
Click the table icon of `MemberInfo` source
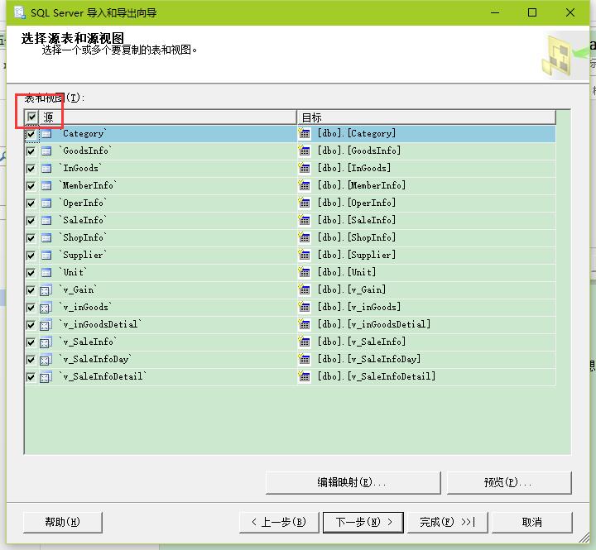46,186
